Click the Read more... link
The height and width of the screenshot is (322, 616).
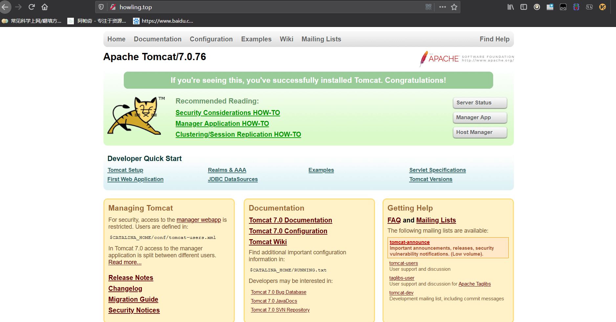pyautogui.click(x=125, y=262)
